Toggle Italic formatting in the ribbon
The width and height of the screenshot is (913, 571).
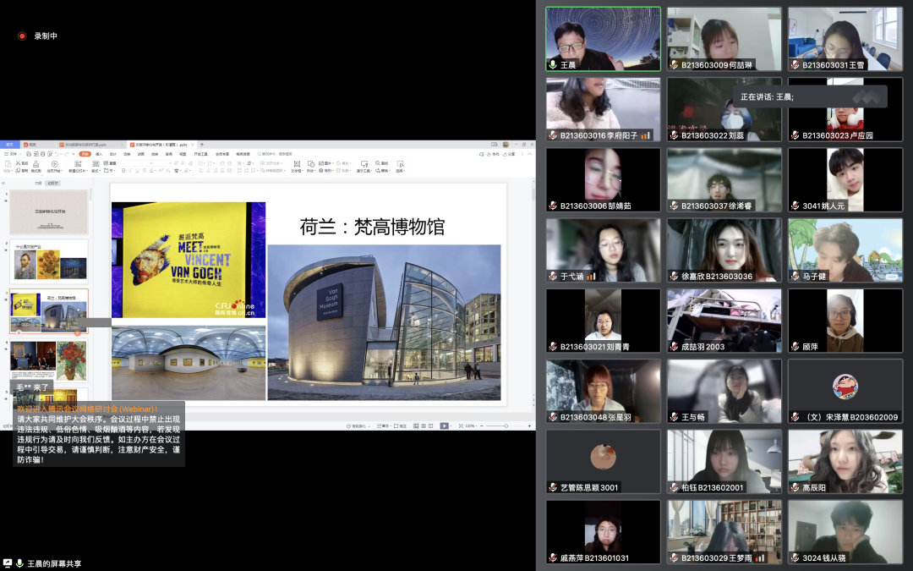coord(131,170)
